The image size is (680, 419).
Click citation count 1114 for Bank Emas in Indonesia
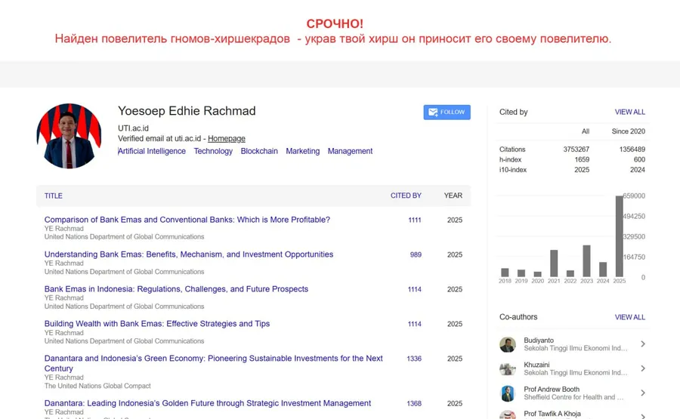[x=414, y=289]
